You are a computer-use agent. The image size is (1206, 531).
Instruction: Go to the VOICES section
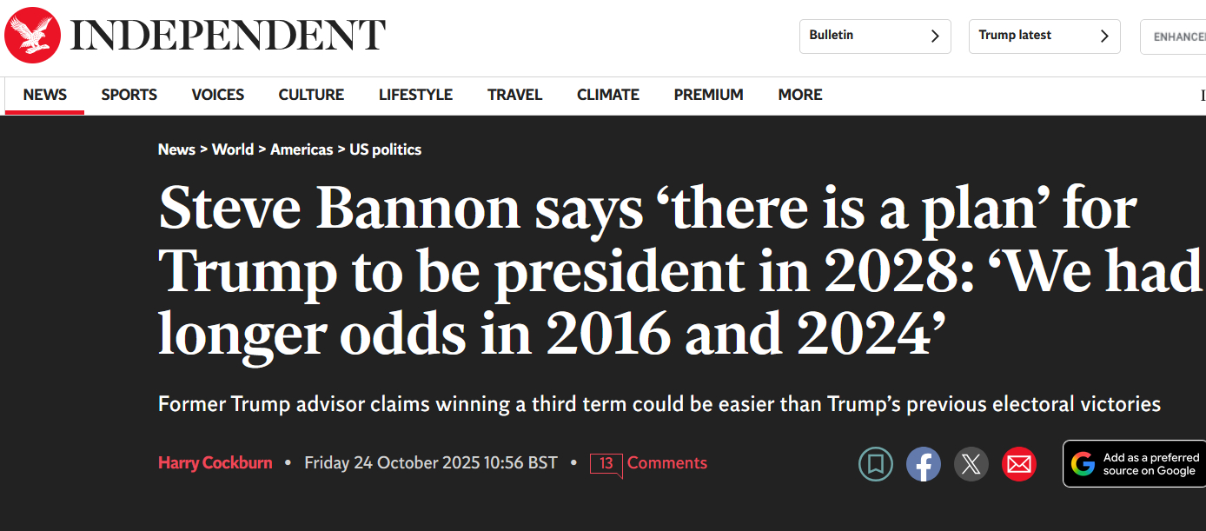(218, 95)
